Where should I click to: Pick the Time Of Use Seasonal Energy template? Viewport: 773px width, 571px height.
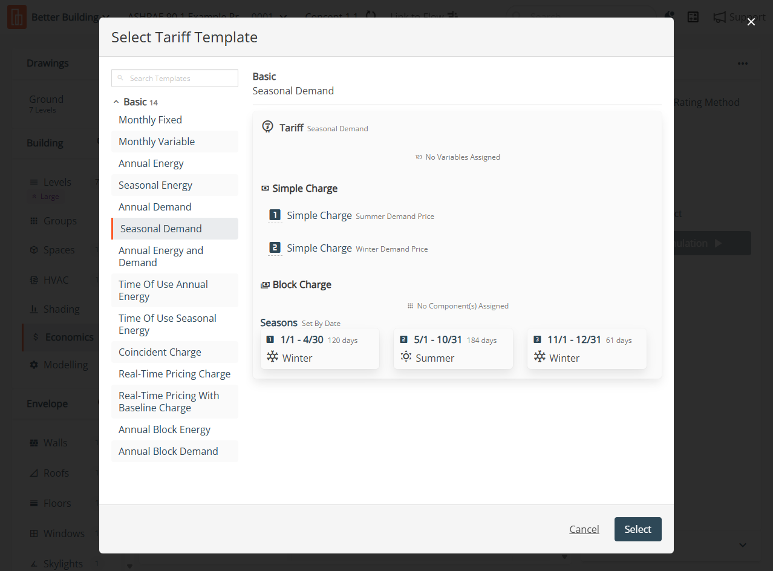(x=167, y=324)
